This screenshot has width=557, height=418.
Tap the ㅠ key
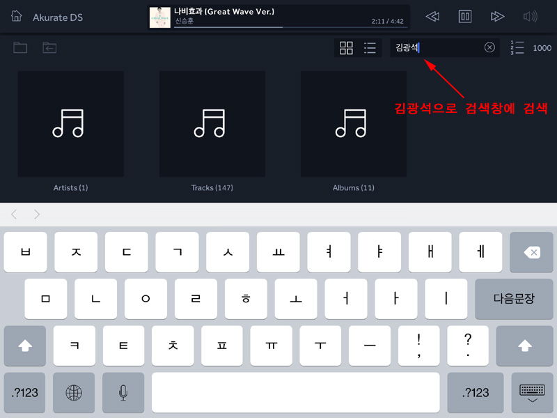[x=271, y=346]
